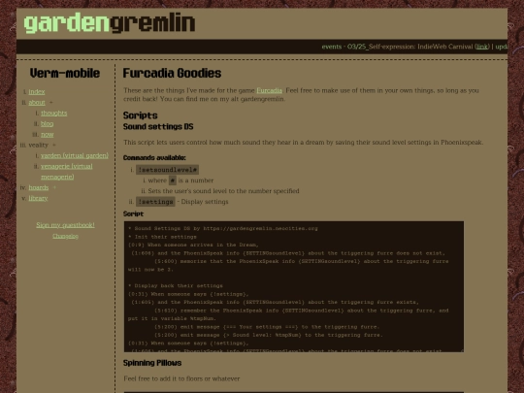Expand the boards submenu arrow
524x393 pixels.
pos(54,187)
